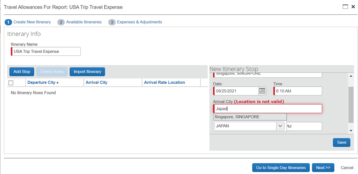The width and height of the screenshot is (358, 174).
Task: Click the Cancel link
Action: coord(347,168)
